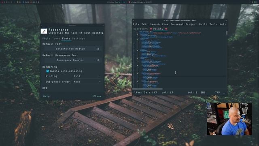Toggle Enable anti-aliasing checkbox

48,71
